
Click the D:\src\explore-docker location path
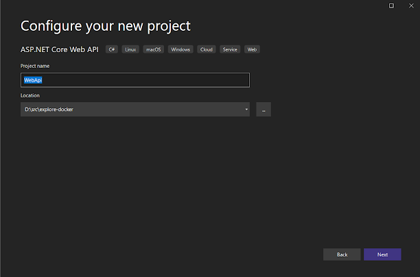click(x=49, y=109)
